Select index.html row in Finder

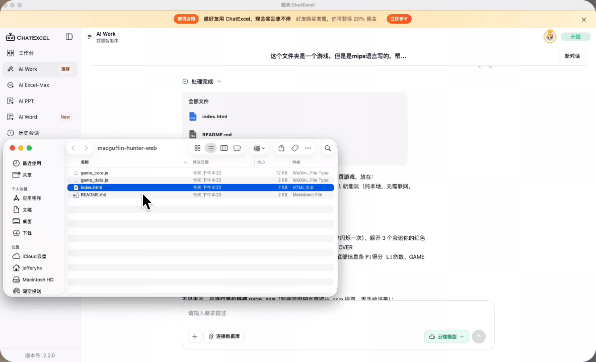pyautogui.click(x=201, y=188)
